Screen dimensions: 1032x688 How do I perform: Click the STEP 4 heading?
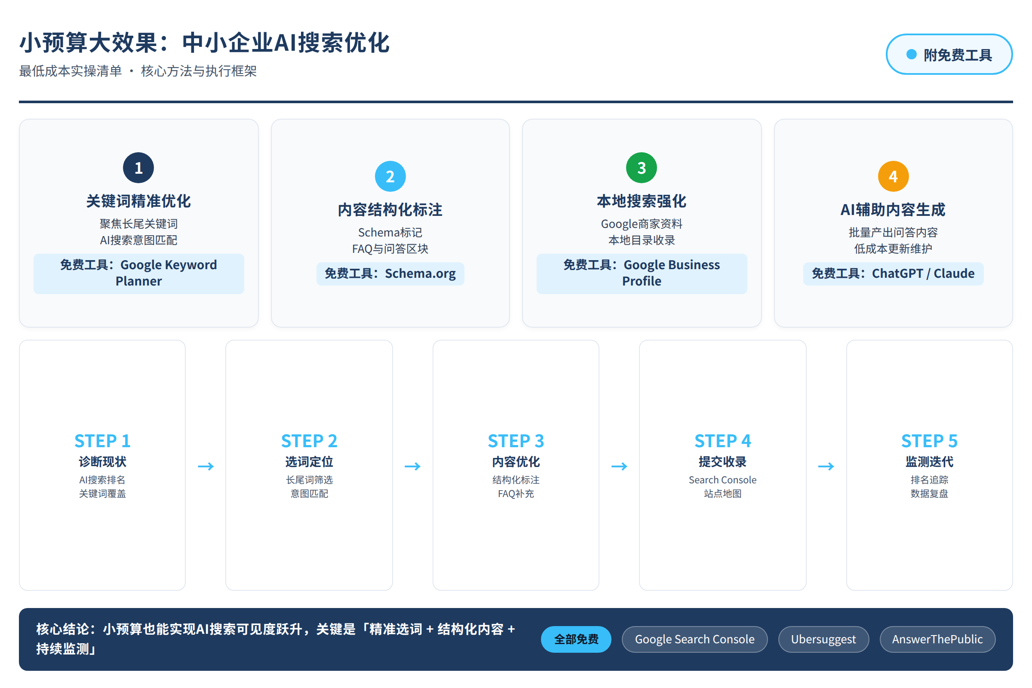pyautogui.click(x=723, y=441)
